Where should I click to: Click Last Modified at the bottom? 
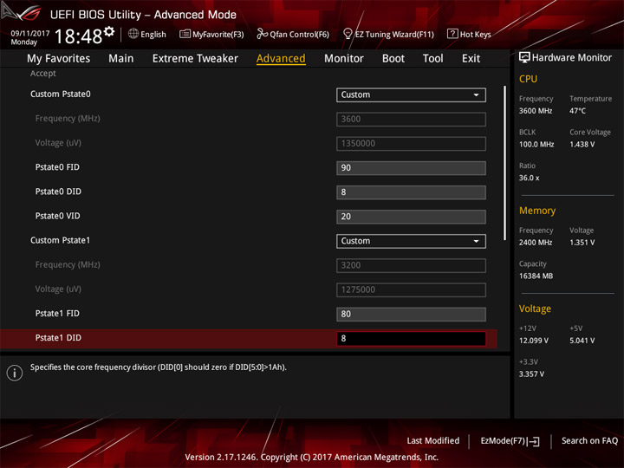pyautogui.click(x=433, y=440)
